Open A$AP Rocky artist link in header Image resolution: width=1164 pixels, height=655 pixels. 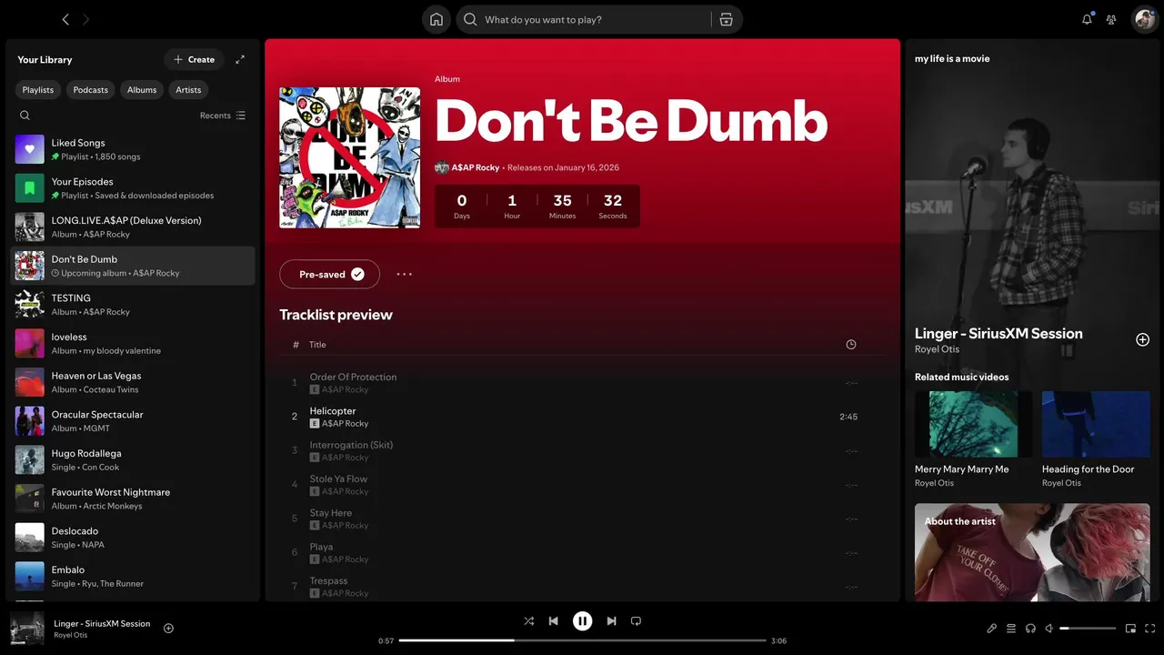pos(476,167)
